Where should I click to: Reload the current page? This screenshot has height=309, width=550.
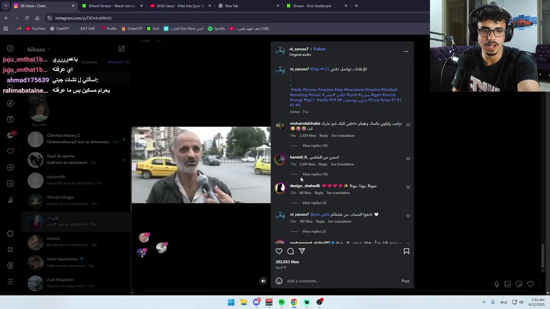[x=27, y=18]
